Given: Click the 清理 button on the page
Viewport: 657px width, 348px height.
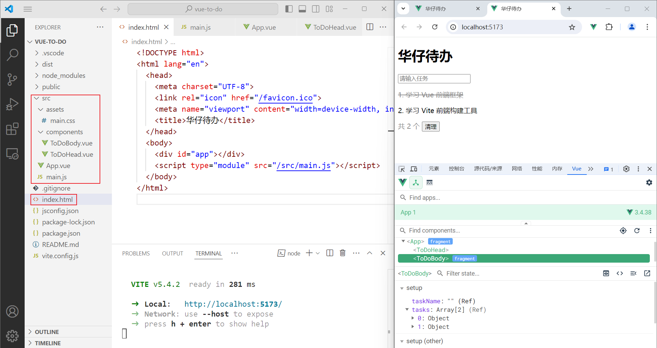Looking at the screenshot, I should 430,127.
